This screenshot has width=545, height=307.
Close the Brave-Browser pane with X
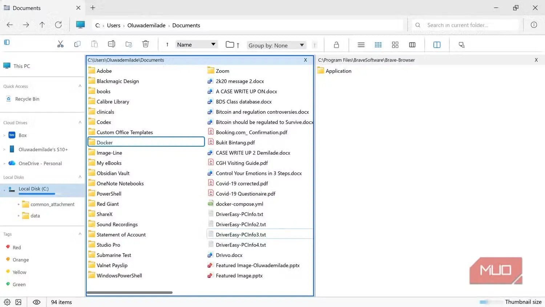[x=536, y=60]
